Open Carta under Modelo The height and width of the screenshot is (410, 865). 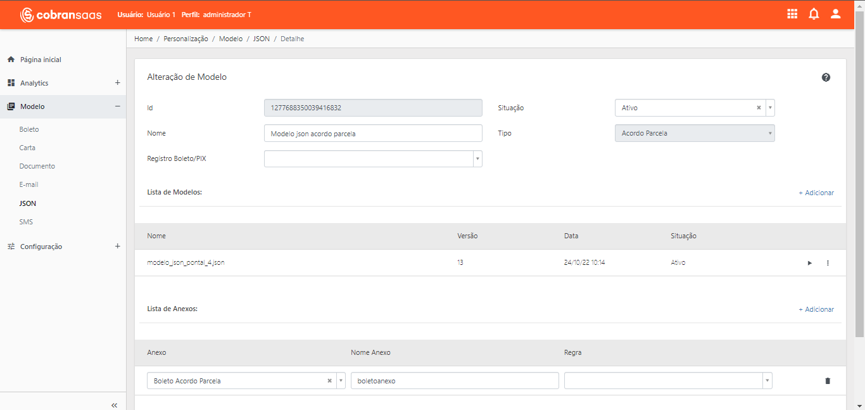click(27, 148)
